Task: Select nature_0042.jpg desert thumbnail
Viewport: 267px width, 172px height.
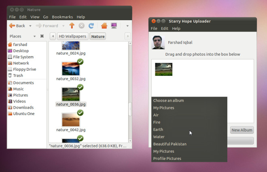Action: [x=71, y=120]
